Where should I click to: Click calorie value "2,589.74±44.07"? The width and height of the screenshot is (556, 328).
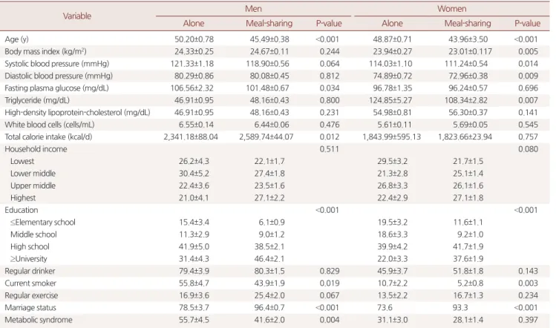[x=266, y=137]
